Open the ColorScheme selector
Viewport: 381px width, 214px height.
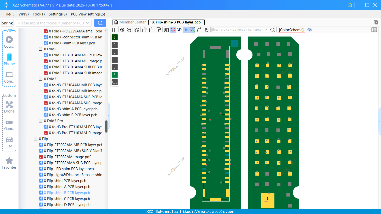click(291, 30)
